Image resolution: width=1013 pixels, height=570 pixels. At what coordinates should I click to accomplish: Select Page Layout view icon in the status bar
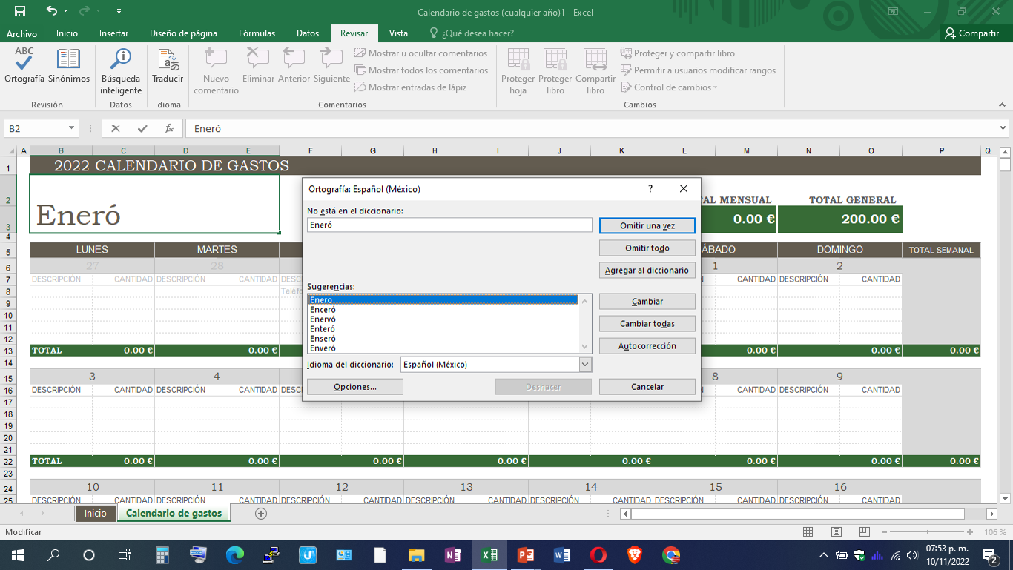[837, 532]
